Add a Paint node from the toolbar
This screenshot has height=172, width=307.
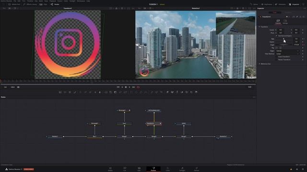[x=75, y=92]
